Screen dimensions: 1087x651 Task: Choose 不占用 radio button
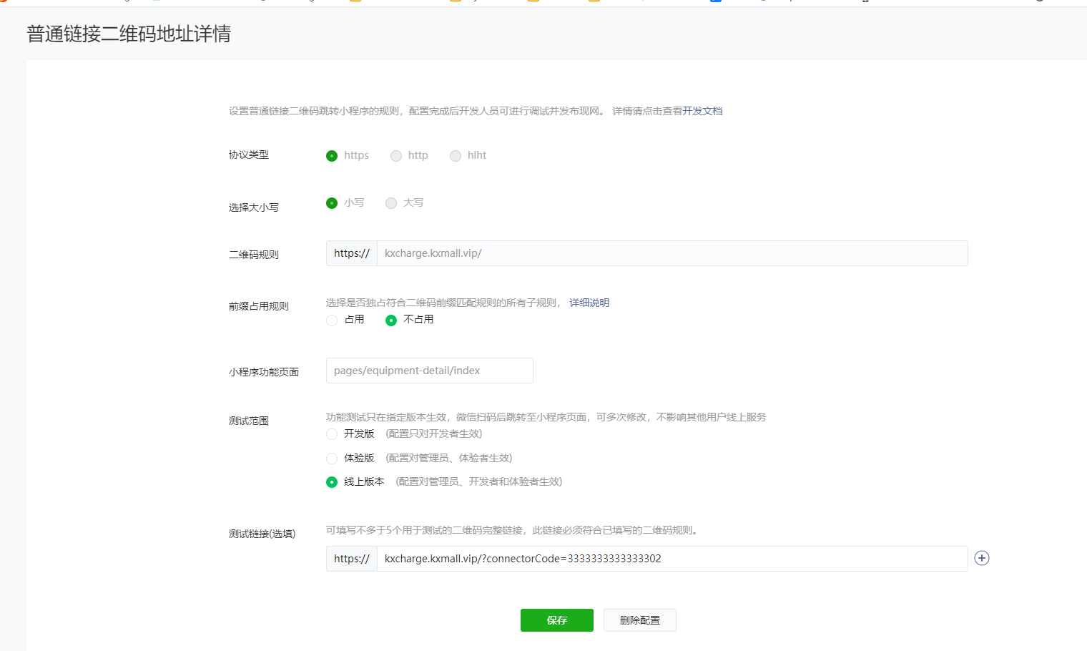coord(391,320)
